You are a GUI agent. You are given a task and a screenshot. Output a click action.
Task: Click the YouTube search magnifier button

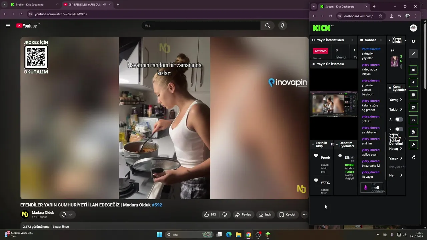point(268,26)
